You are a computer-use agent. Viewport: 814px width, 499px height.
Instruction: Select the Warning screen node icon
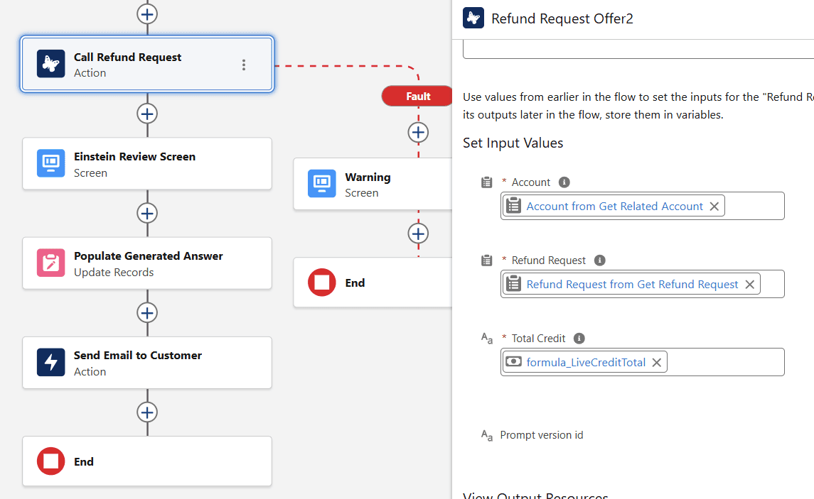[322, 184]
